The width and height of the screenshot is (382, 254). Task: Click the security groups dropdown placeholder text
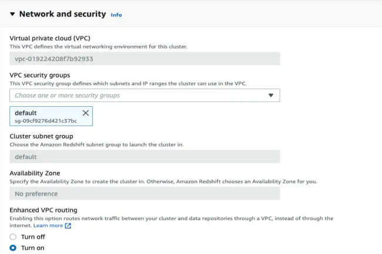pos(67,95)
